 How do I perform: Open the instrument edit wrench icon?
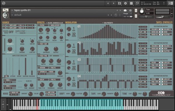pyautogui.click(x=6, y=10)
